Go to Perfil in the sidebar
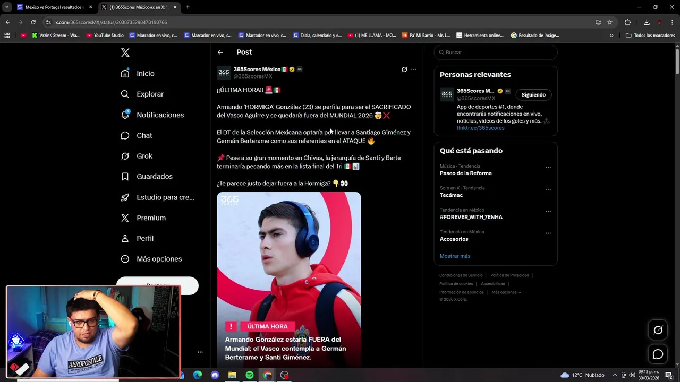Screen dimensions: 680x382 pos(137,238)
